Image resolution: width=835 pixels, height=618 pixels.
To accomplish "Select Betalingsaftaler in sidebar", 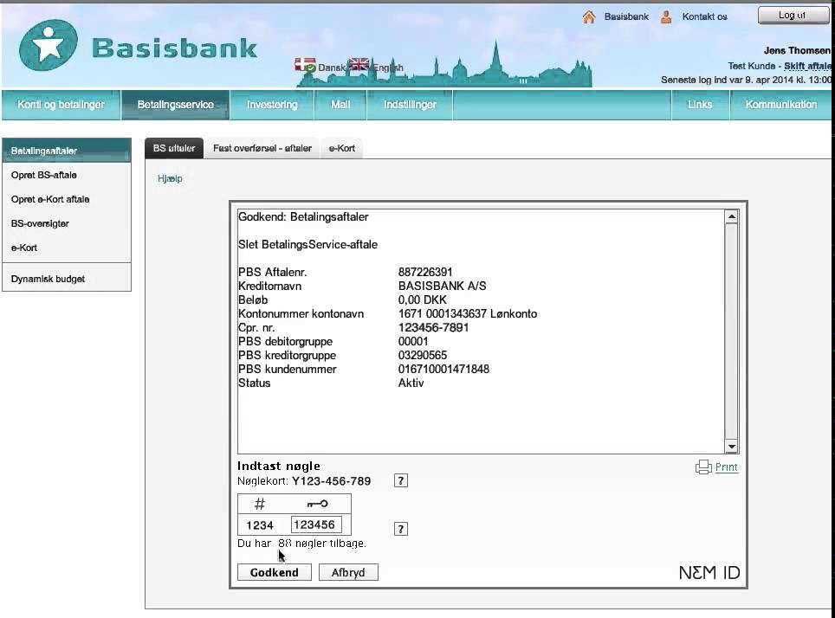I will tap(67, 151).
